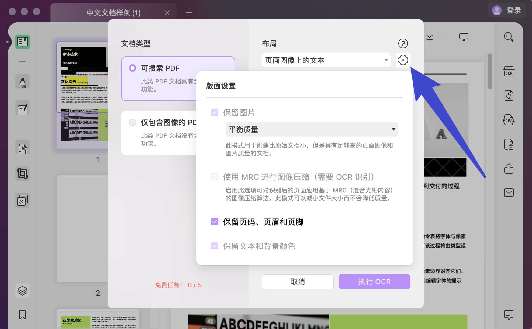Screen dimensions: 532x329
Task: Click the document vertical scrollbar
Action: (x=490, y=71)
